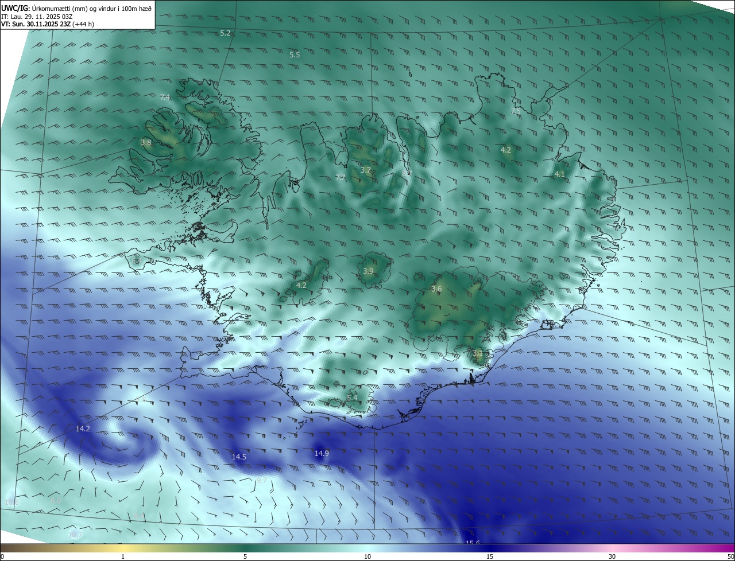The width and height of the screenshot is (735, 561).
Task: Click the '15' tick on the colour scale
Action: pyautogui.click(x=490, y=556)
